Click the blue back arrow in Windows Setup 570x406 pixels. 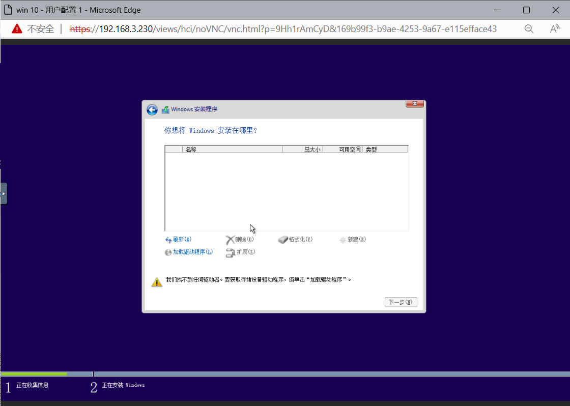point(152,109)
